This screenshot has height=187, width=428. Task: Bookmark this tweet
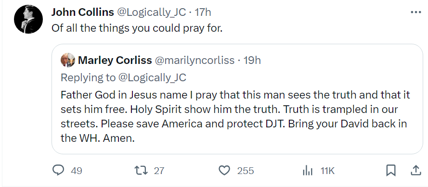[x=391, y=171]
